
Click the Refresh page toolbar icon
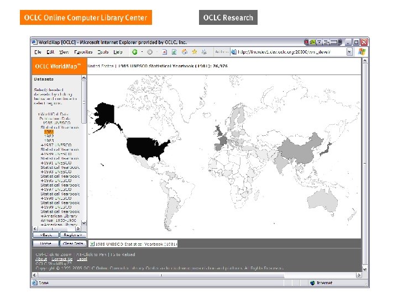pos(174,52)
